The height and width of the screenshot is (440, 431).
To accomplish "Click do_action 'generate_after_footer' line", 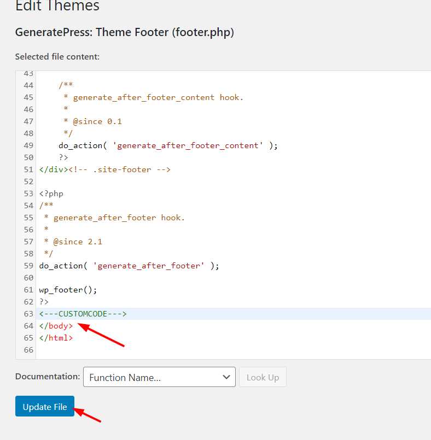I will coord(129,266).
